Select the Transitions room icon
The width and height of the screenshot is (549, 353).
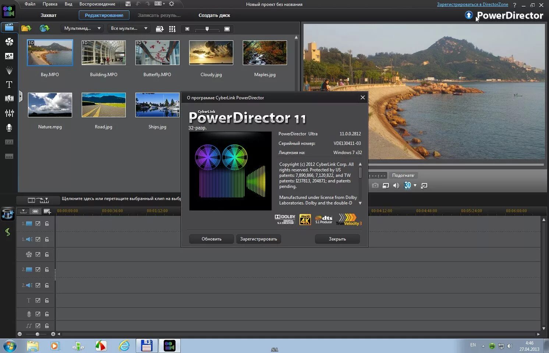point(9,99)
